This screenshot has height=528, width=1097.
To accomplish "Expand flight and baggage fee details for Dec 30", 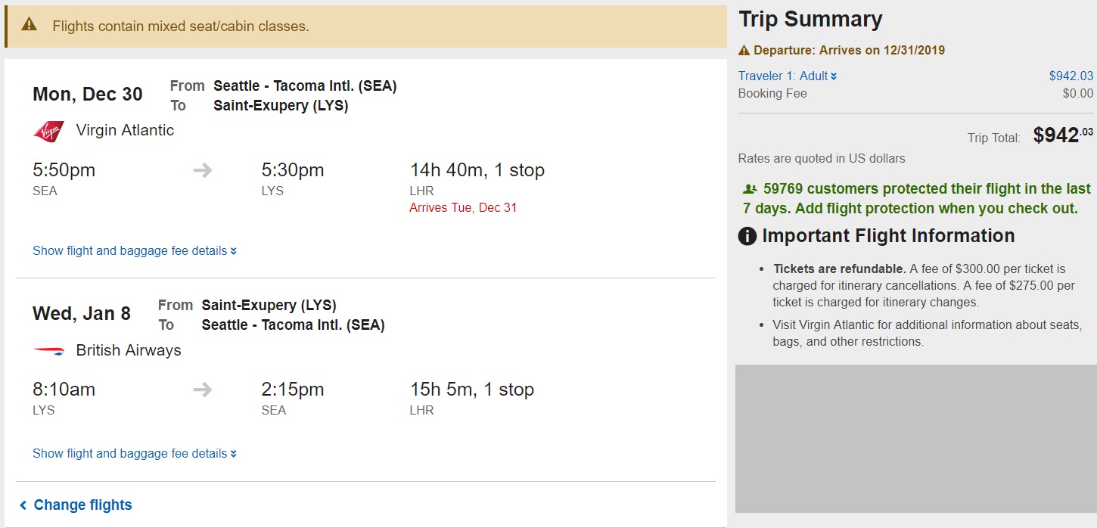I will click(x=135, y=251).
